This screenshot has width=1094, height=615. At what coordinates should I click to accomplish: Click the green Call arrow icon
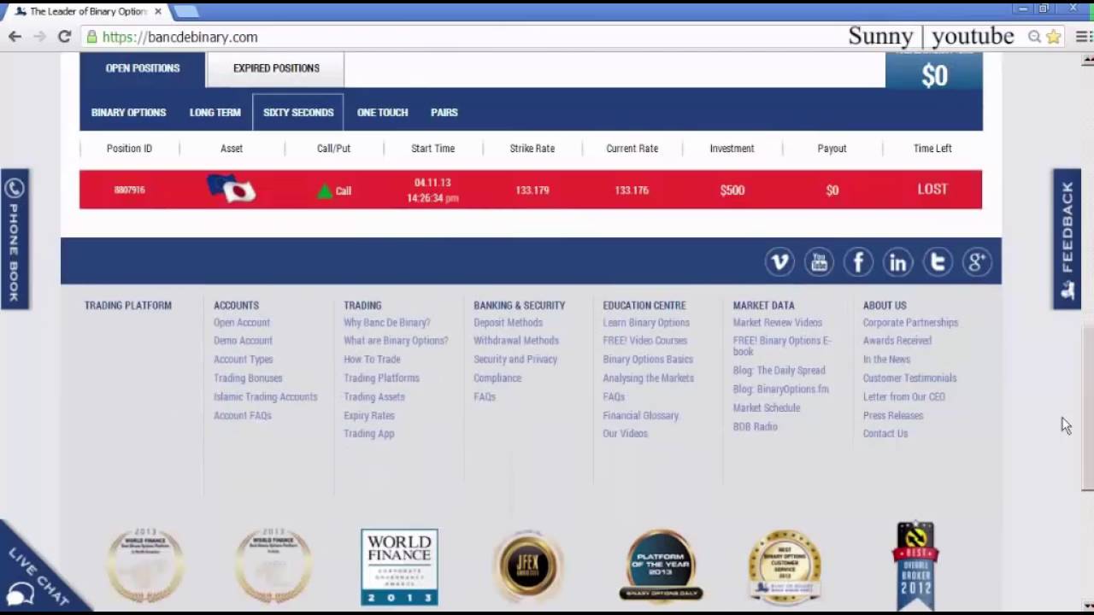(x=324, y=191)
